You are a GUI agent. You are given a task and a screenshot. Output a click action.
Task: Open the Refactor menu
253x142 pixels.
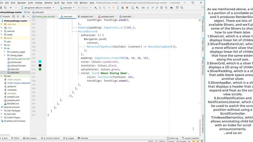(x=48, y=3)
